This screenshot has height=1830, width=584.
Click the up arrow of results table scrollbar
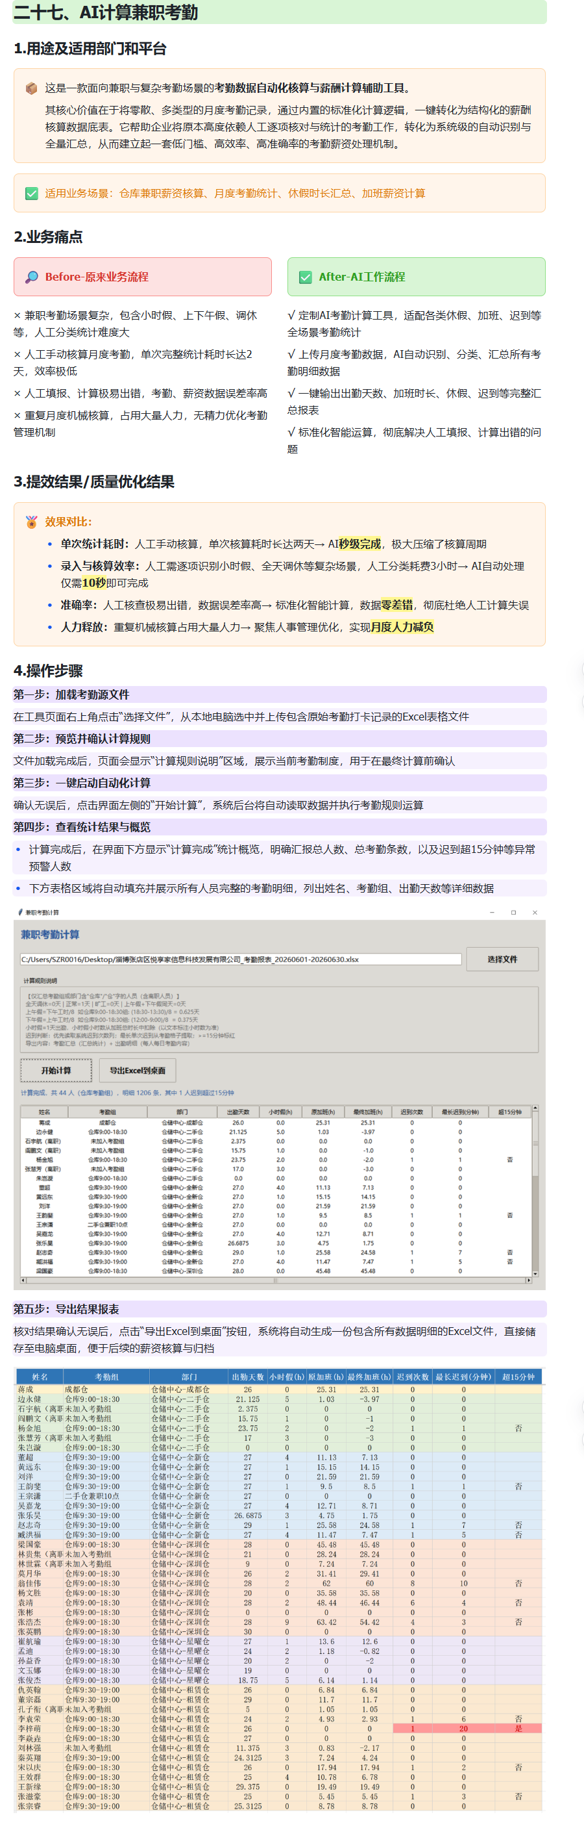pos(535,1108)
